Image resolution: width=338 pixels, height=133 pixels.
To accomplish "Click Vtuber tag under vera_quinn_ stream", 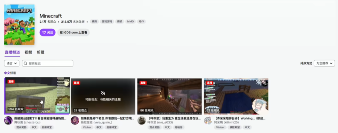I will click(87, 127).
